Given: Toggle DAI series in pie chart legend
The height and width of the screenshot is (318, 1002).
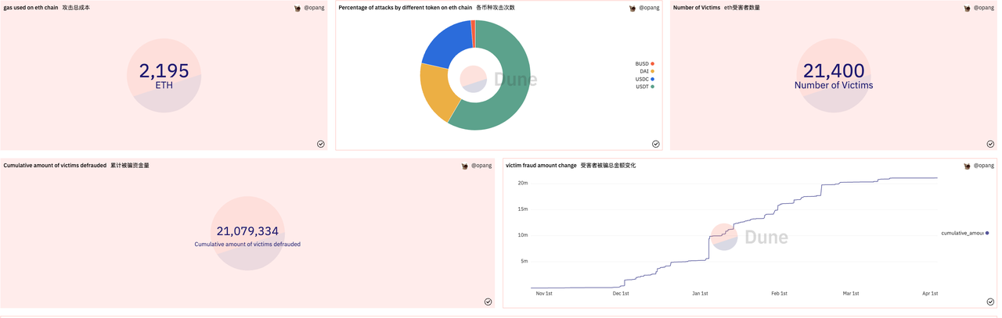Looking at the screenshot, I should (646, 72).
